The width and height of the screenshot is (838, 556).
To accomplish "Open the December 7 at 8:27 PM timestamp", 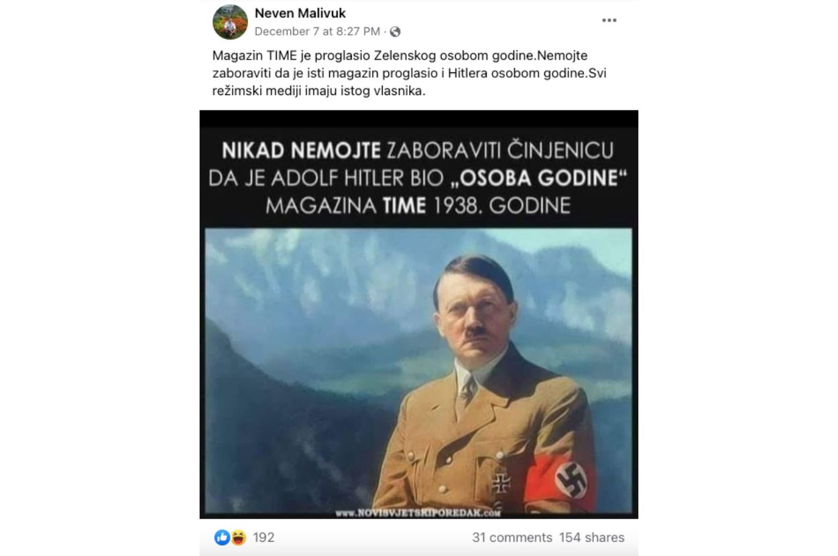I will 317,31.
